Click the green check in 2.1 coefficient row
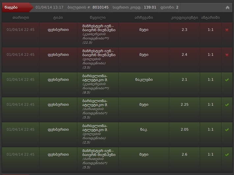 (x=227, y=80)
